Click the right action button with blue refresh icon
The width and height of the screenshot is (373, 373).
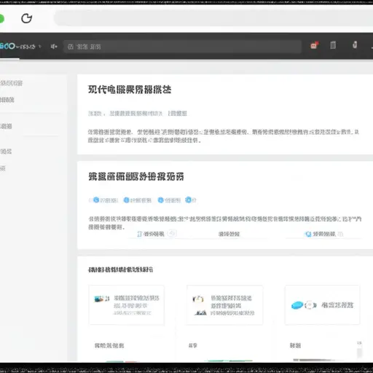tap(321, 234)
